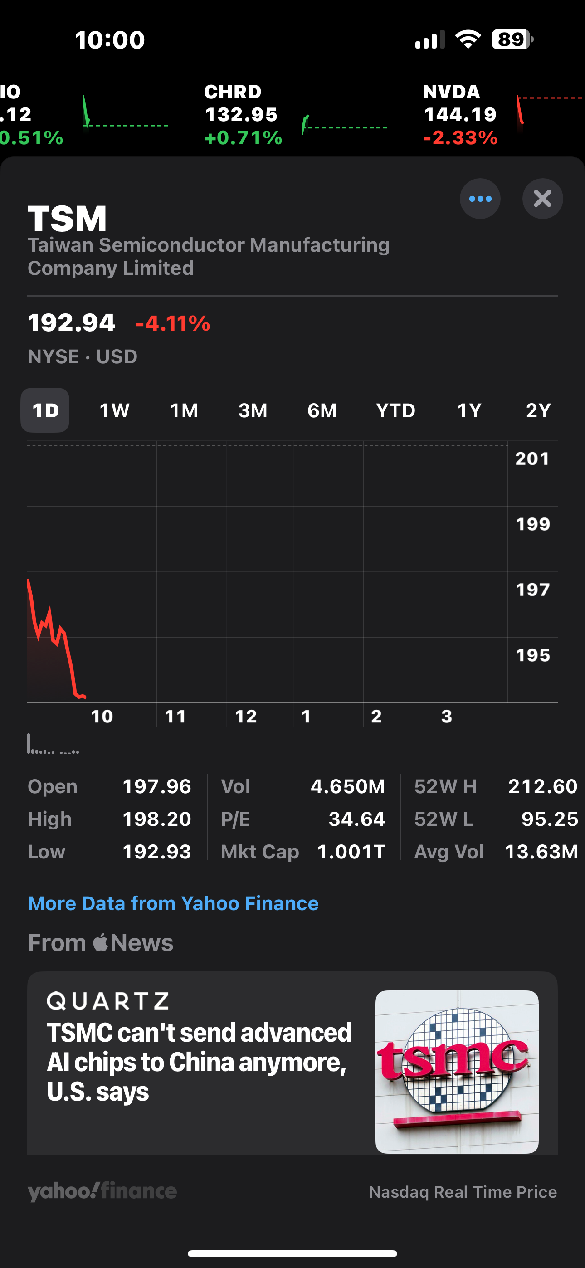Switch chart to 2Y range
585x1268 pixels.
coord(538,410)
